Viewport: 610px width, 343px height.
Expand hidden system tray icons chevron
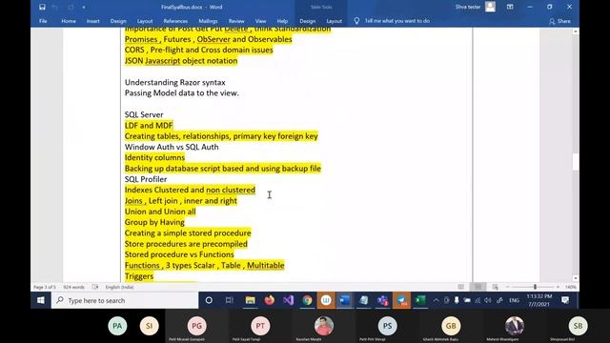(437, 300)
